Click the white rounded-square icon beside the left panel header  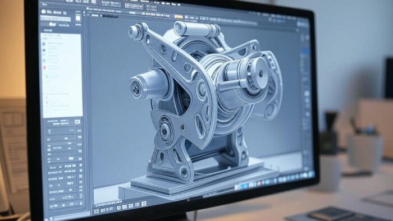click(x=78, y=18)
